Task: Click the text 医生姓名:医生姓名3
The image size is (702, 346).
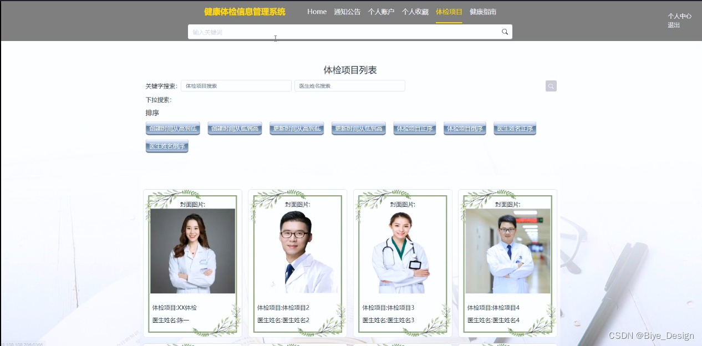Action: [x=388, y=320]
